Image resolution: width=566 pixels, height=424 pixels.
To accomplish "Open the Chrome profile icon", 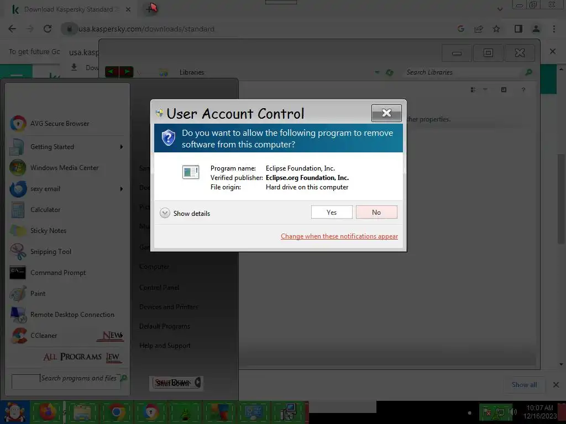I will (x=536, y=29).
